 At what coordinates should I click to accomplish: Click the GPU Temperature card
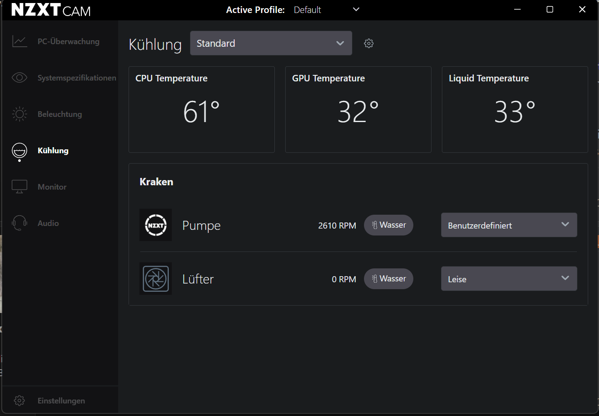(358, 110)
